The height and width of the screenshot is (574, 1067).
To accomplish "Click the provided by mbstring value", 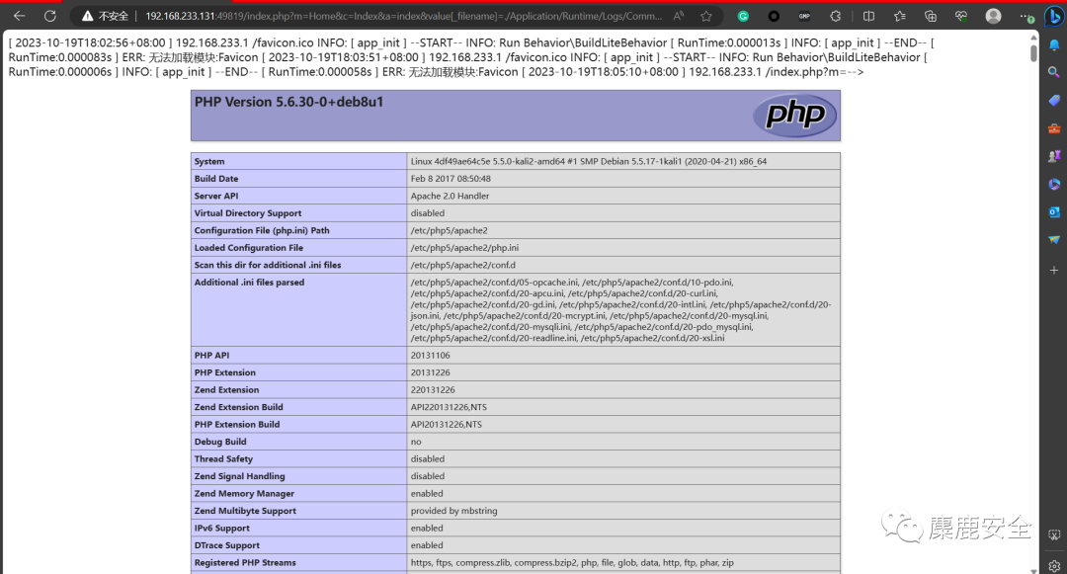I will pyautogui.click(x=453, y=511).
